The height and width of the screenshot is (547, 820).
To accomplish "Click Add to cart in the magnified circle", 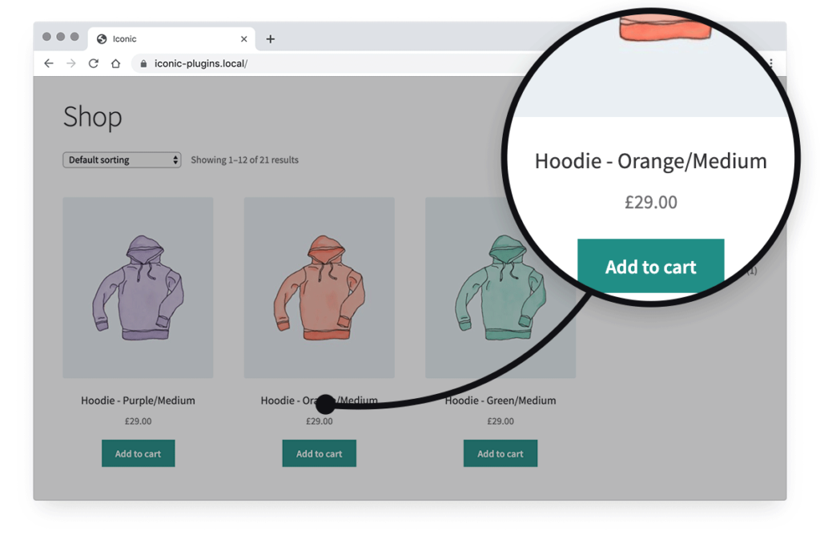I will pyautogui.click(x=650, y=267).
